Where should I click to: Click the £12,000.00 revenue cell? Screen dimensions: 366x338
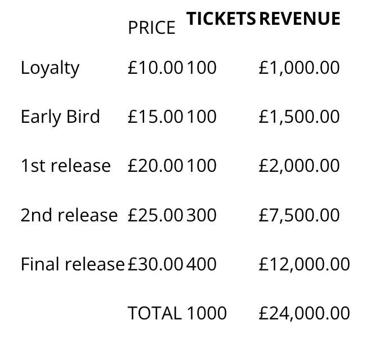[x=305, y=264]
